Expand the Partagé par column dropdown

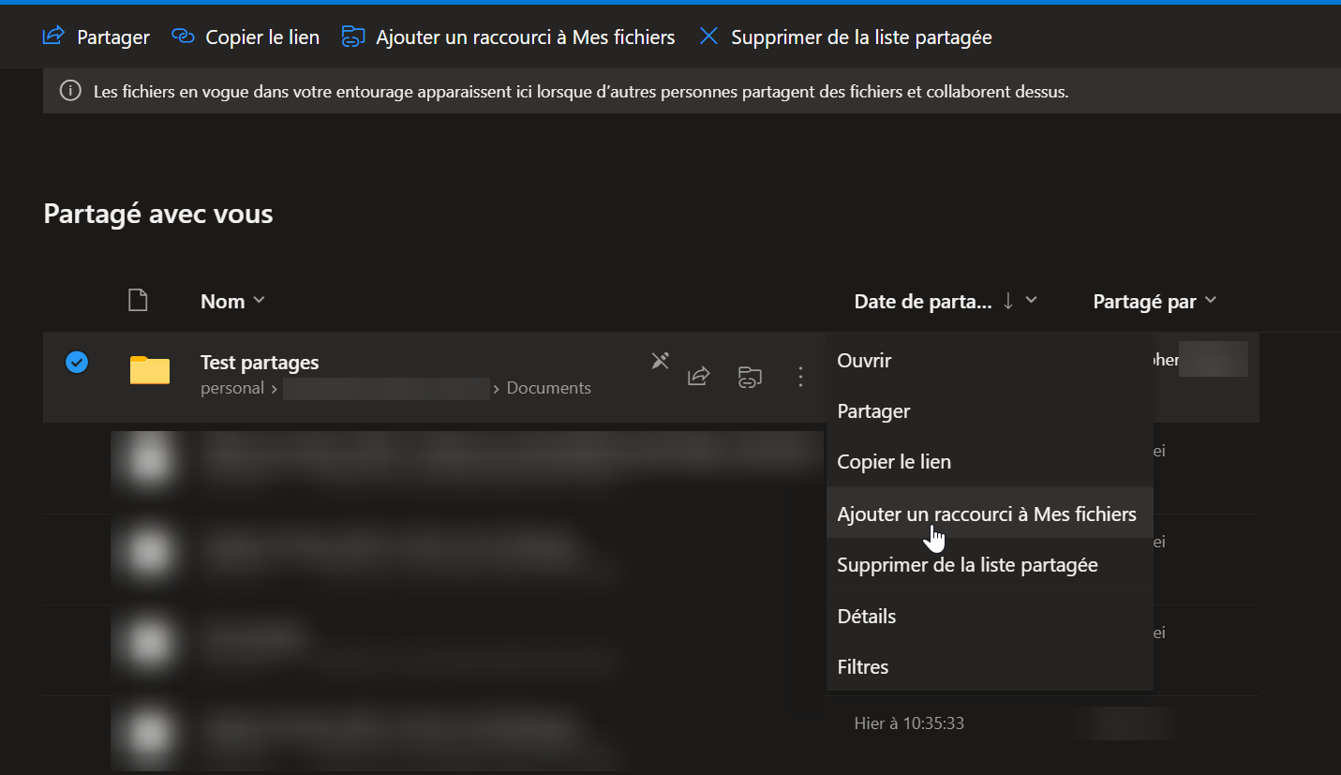tap(1211, 301)
